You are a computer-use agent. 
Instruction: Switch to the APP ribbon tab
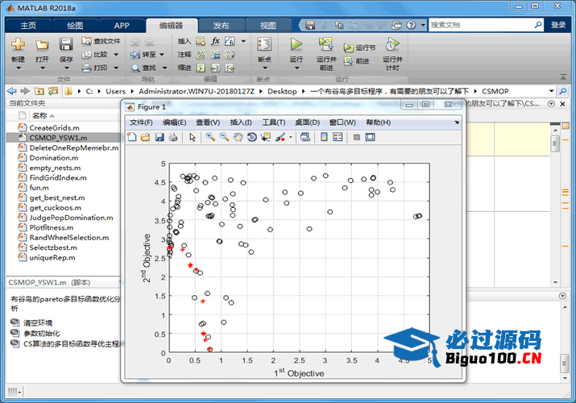click(122, 25)
